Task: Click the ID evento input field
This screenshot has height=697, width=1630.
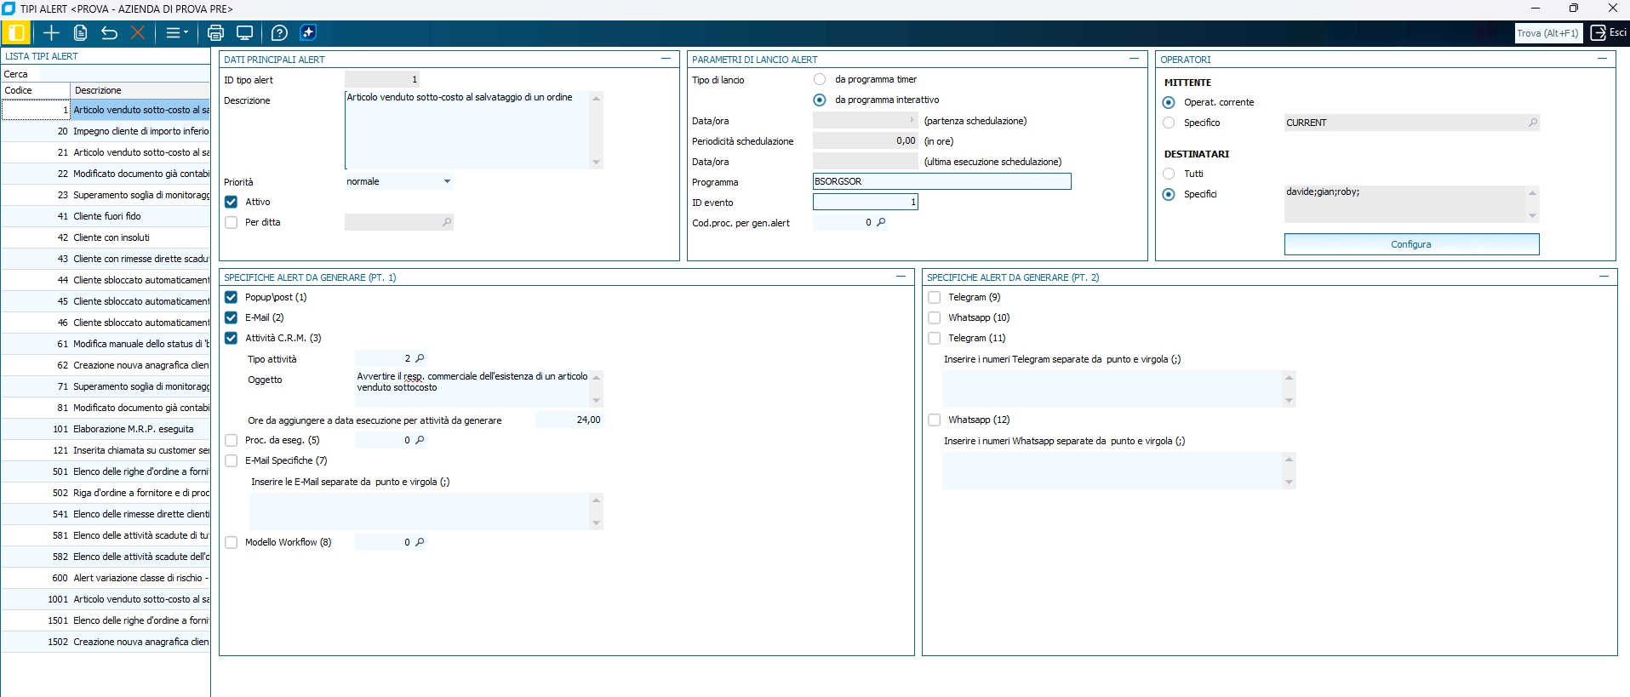Action: click(x=865, y=202)
